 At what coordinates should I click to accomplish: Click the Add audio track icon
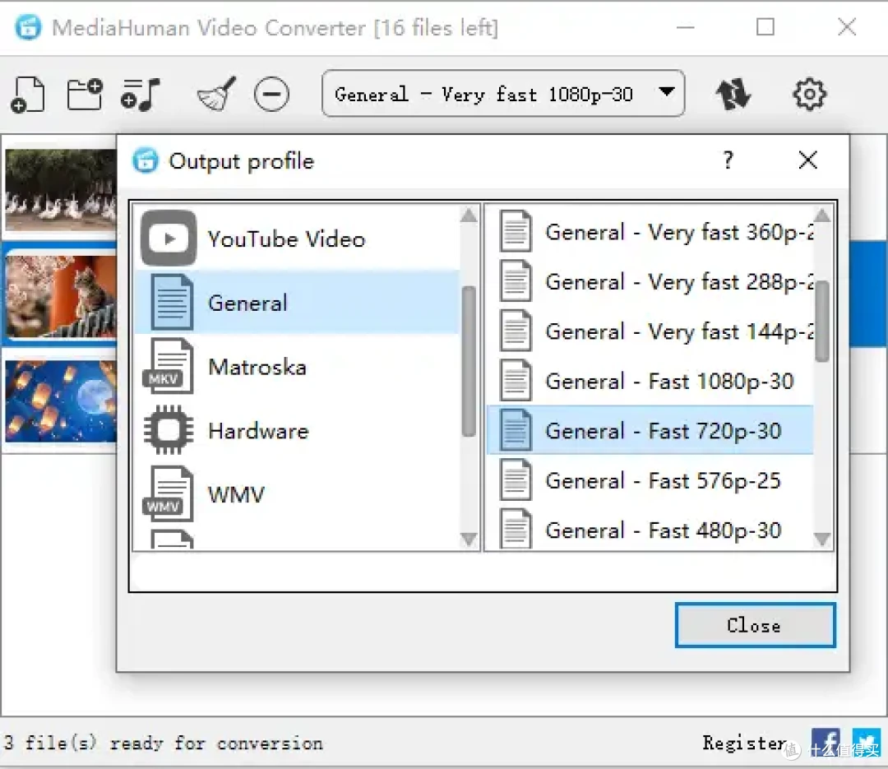point(140,94)
